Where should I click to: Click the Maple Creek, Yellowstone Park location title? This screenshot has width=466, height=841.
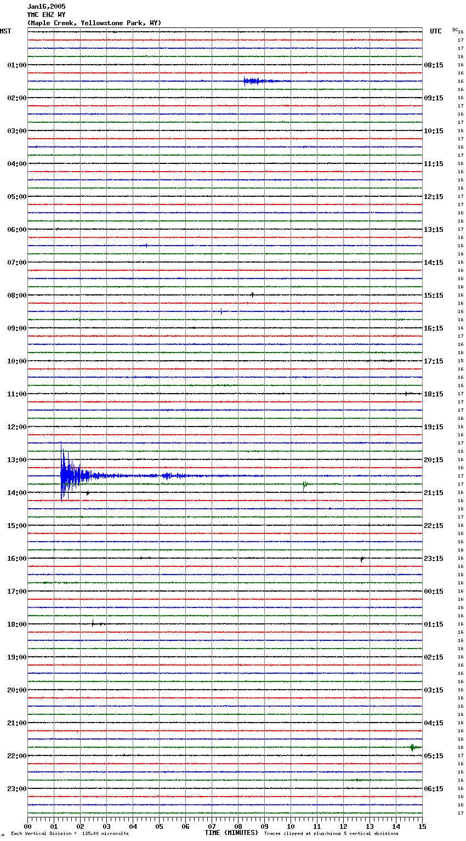pos(94,23)
